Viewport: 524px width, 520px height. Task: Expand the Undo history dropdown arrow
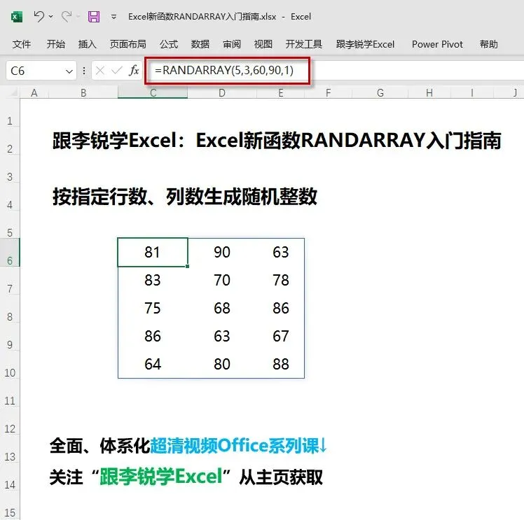pos(51,16)
